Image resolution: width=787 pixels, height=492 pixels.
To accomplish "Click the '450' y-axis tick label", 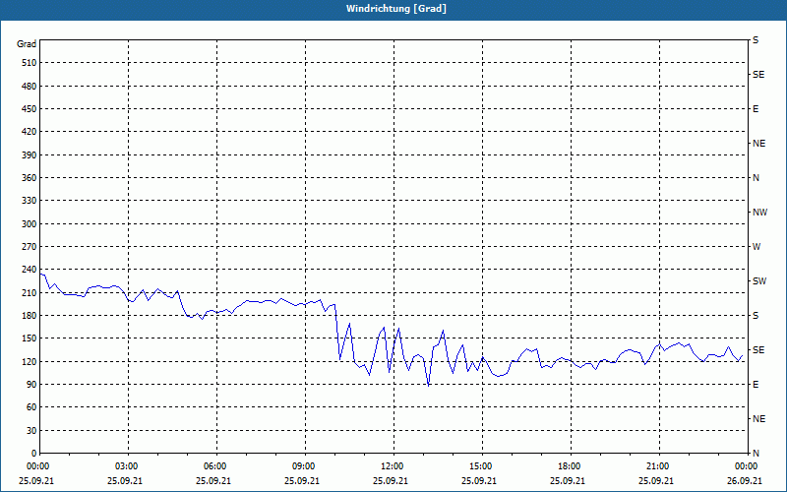I will click(30, 109).
